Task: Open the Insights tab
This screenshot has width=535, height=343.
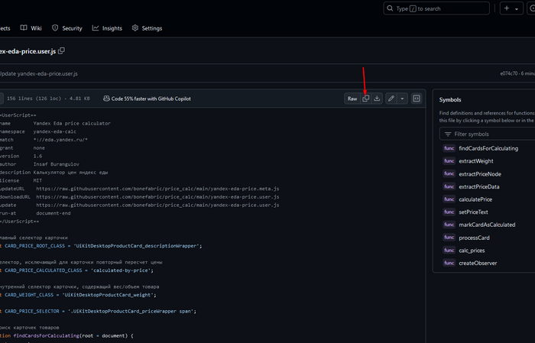Action: 107,28
